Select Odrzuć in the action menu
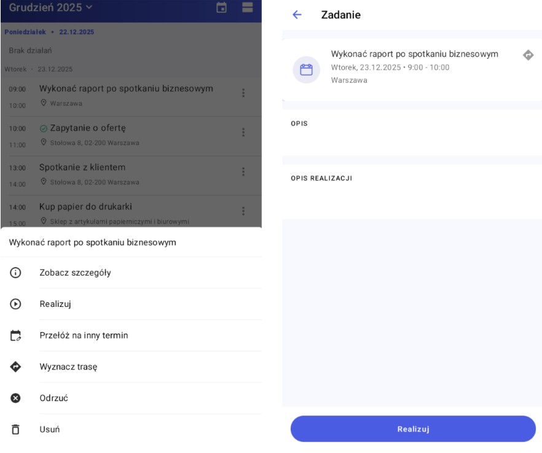The image size is (542, 453). point(53,398)
